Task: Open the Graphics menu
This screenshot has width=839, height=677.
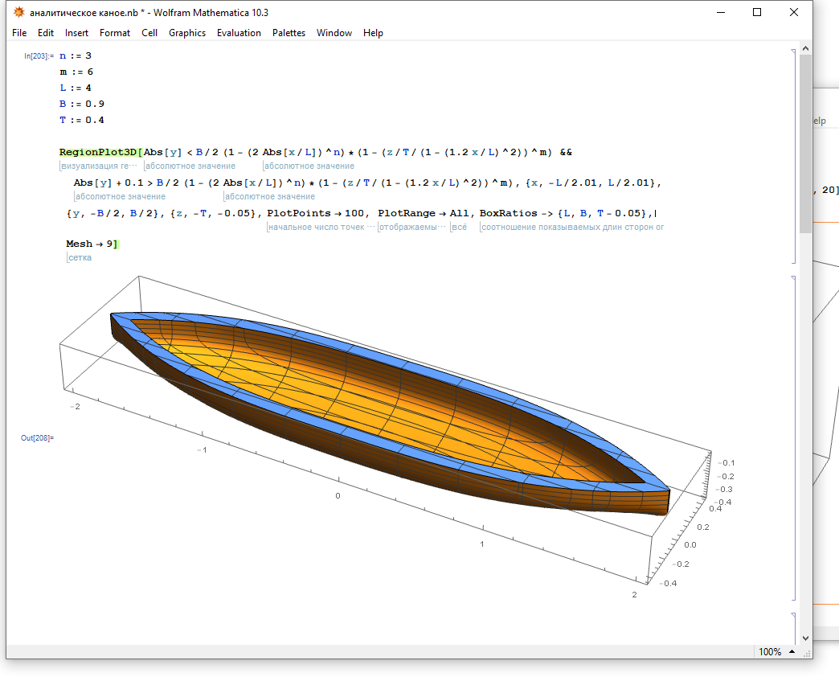Action: click(x=187, y=33)
